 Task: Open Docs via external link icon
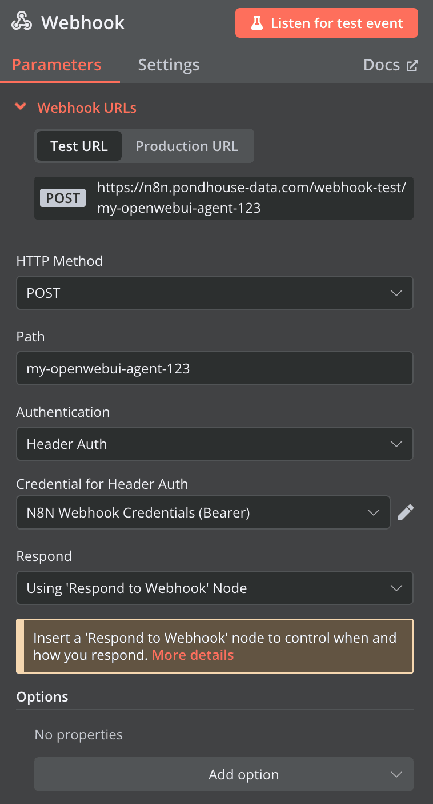coord(412,65)
